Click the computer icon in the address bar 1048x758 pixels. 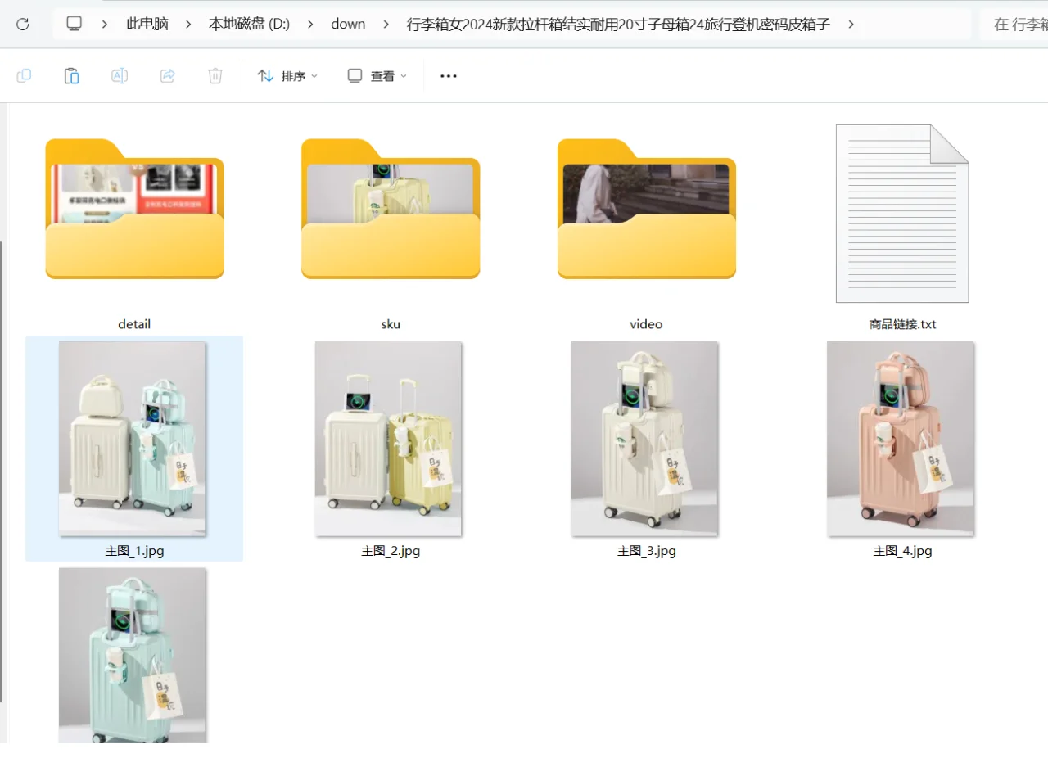point(74,24)
